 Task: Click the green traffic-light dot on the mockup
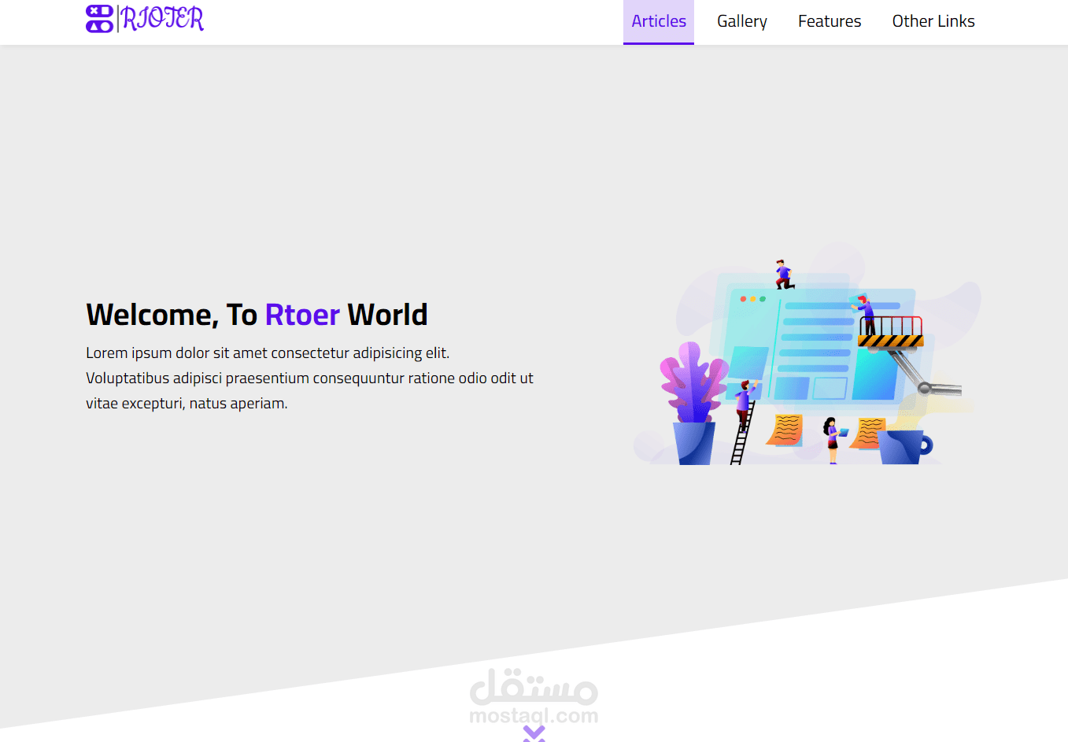[x=763, y=299]
